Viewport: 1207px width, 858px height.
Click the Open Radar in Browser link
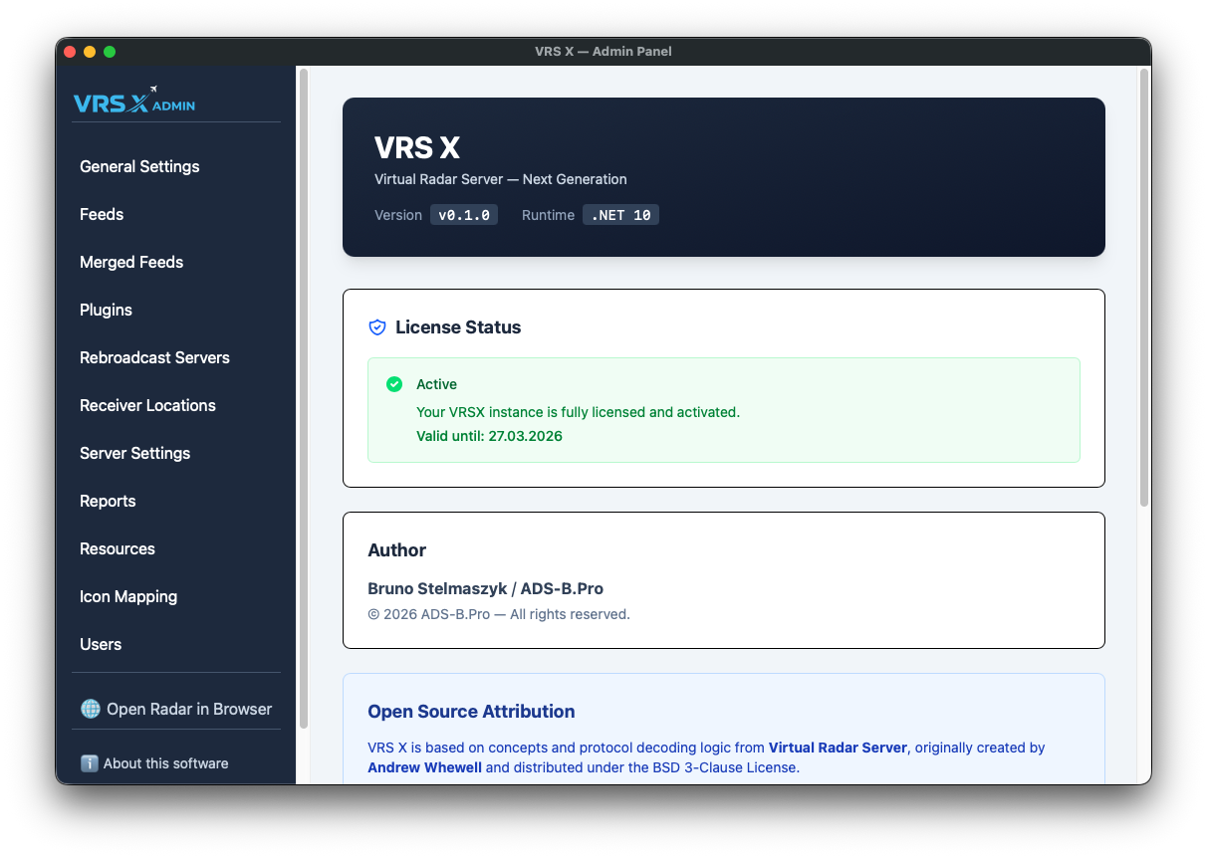click(x=188, y=709)
